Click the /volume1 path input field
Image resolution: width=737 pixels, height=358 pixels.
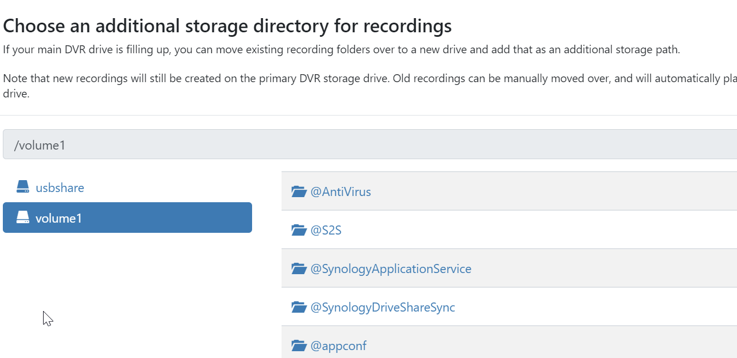click(368, 145)
